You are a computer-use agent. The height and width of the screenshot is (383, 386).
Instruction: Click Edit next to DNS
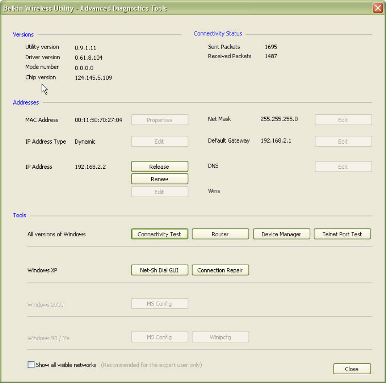[x=343, y=167]
